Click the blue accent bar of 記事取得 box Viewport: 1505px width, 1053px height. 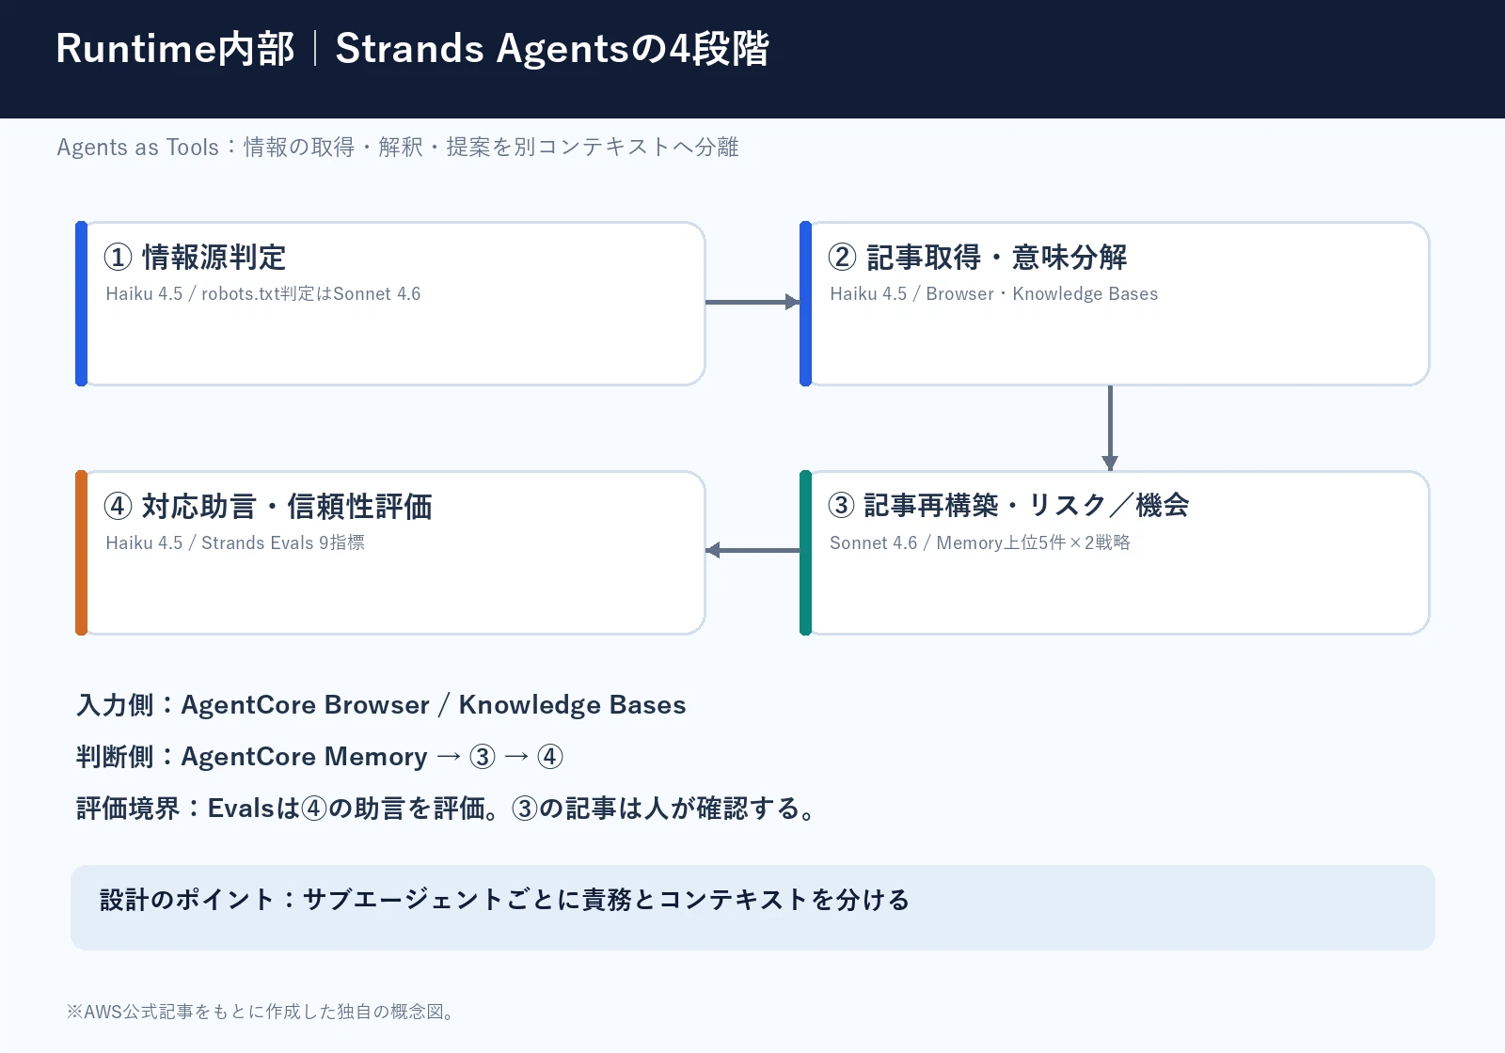click(x=805, y=304)
